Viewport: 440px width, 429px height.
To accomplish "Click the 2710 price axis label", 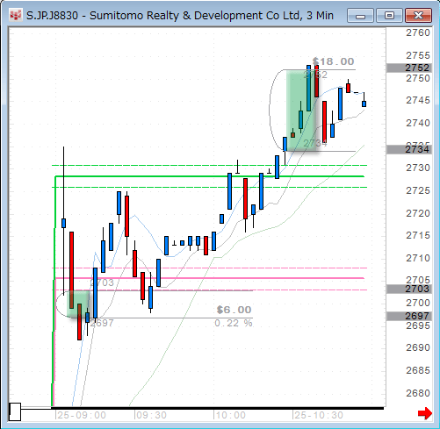I will click(x=418, y=258).
